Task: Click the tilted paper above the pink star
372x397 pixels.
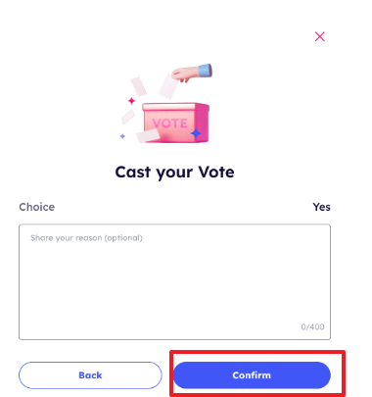Action: point(139,86)
